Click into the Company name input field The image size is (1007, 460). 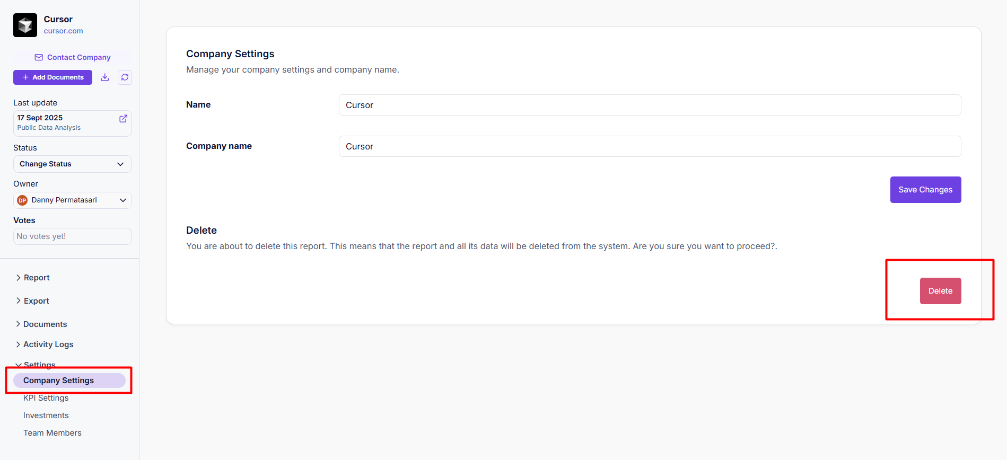pyautogui.click(x=649, y=146)
